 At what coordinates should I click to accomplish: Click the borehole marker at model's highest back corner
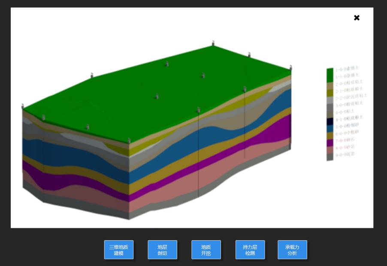(x=213, y=43)
